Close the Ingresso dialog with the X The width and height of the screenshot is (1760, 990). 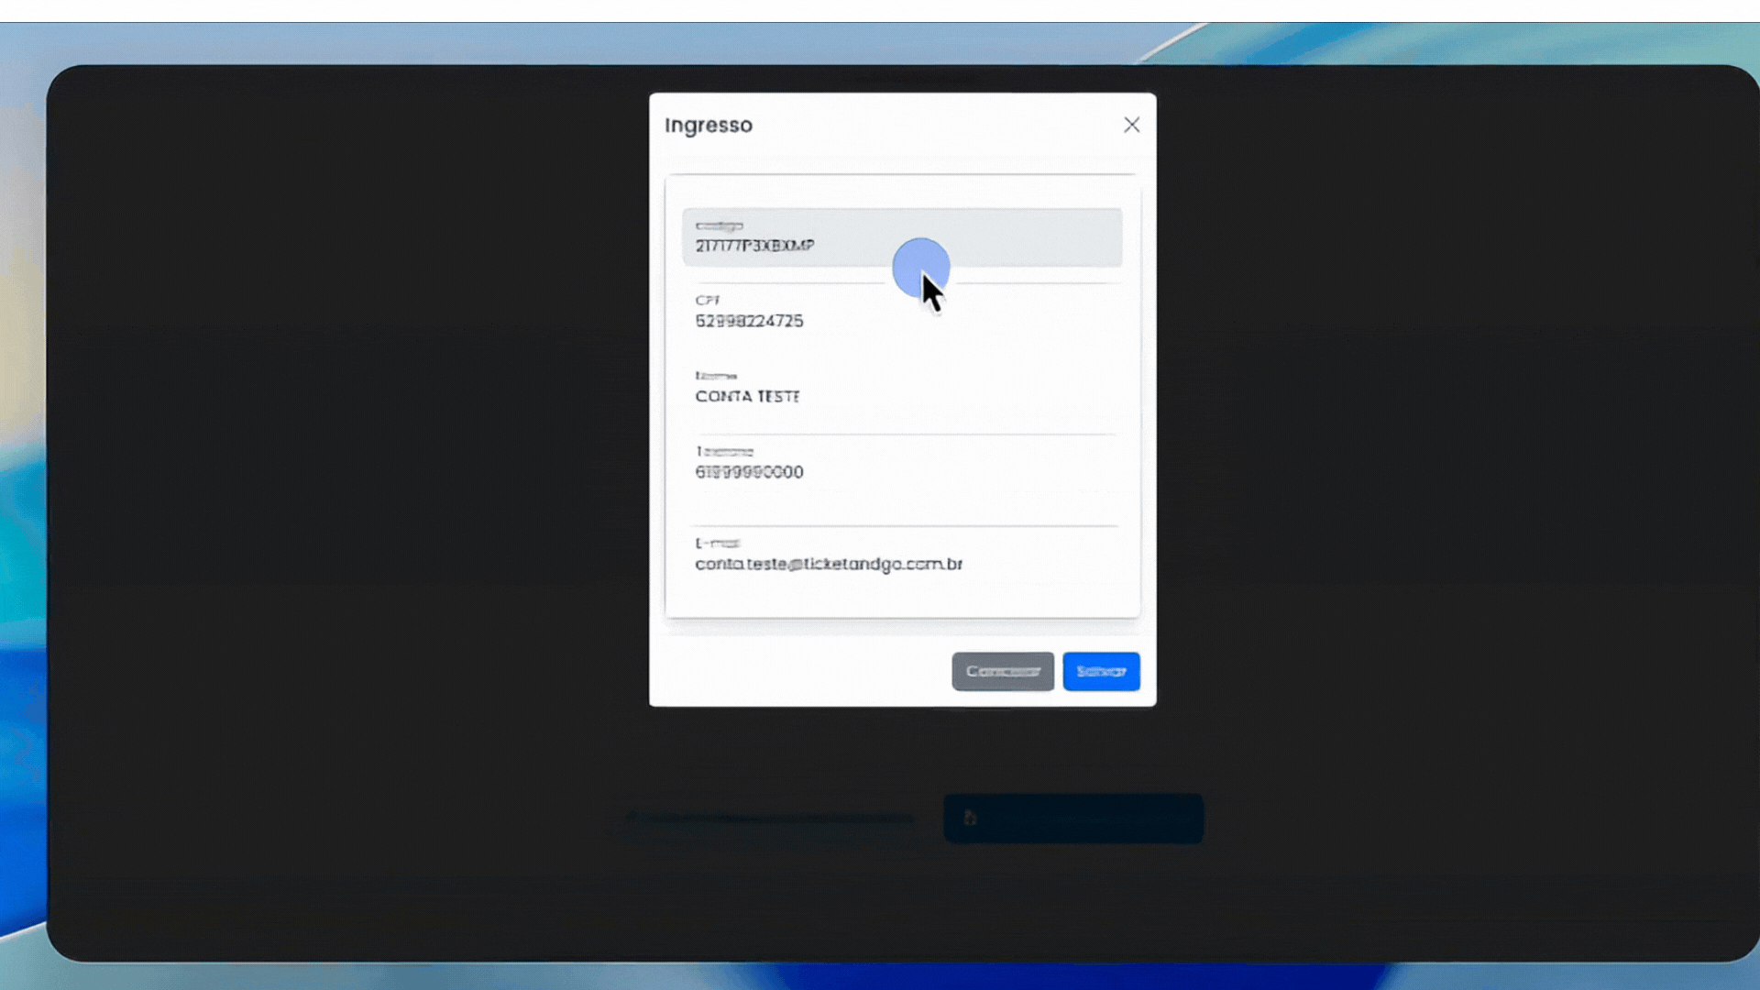pyautogui.click(x=1131, y=125)
